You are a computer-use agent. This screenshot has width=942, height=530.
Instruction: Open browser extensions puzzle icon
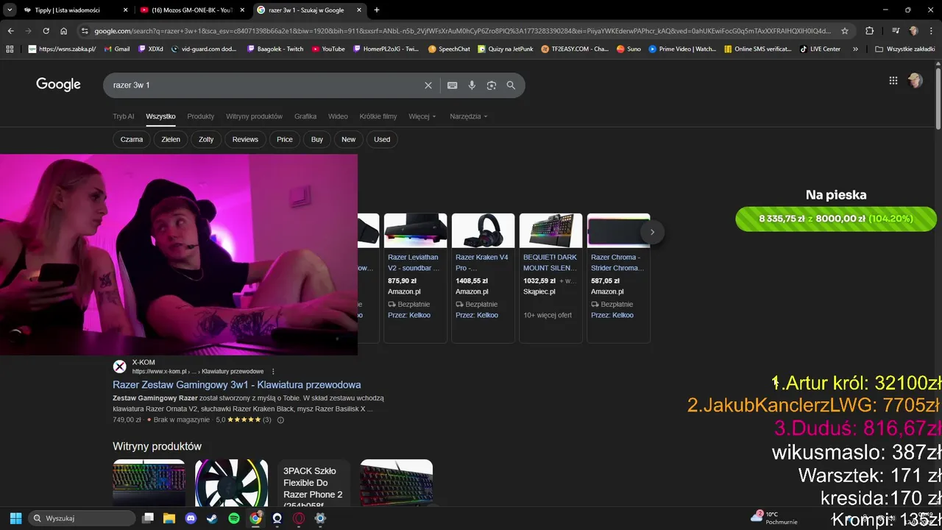click(870, 31)
